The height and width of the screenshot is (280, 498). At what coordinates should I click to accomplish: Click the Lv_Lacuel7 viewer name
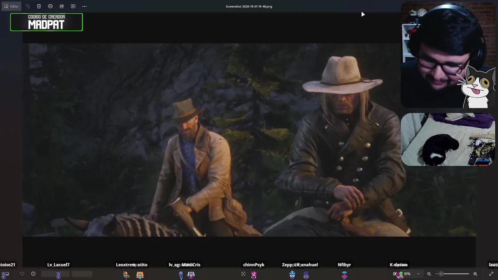pos(58,265)
